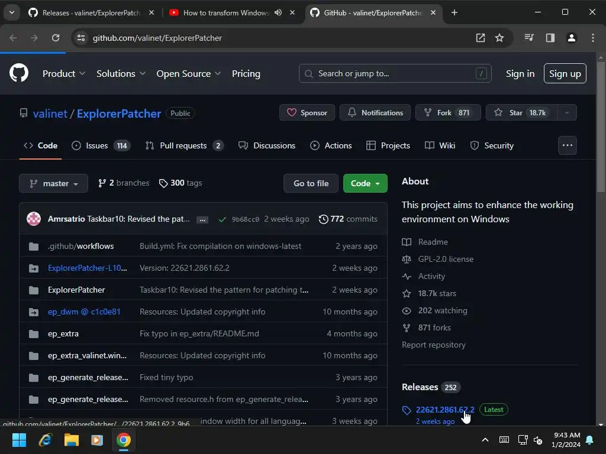Click the Amrsatrio commit author avatar
The width and height of the screenshot is (606, 454).
34,219
